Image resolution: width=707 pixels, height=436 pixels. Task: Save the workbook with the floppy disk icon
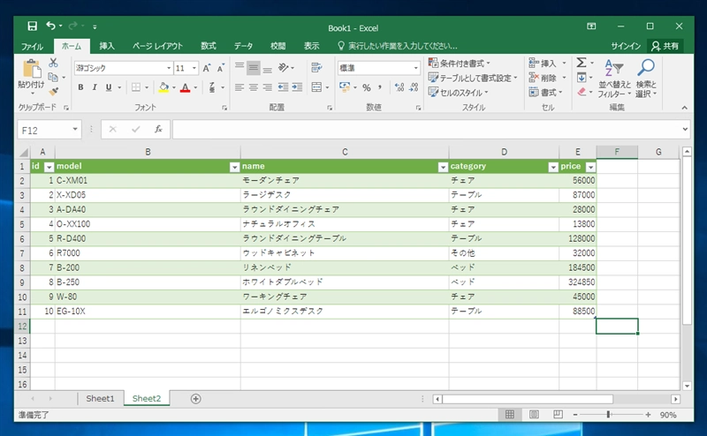tap(32, 26)
